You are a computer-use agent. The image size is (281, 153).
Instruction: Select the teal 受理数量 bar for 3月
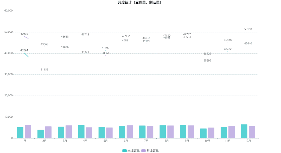click(x=61, y=132)
